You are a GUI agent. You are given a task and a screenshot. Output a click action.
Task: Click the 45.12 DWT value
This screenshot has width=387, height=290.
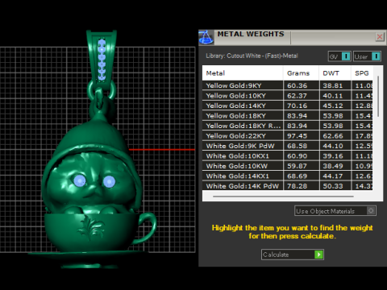point(333,106)
